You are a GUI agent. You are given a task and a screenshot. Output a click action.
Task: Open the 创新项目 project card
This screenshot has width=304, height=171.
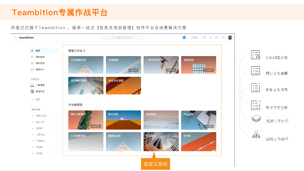[x=199, y=65]
